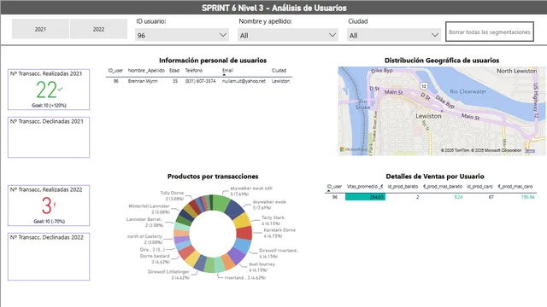The height and width of the screenshot is (307, 547).
Task: Select the 2022 year slicer button
Action: tap(98, 29)
